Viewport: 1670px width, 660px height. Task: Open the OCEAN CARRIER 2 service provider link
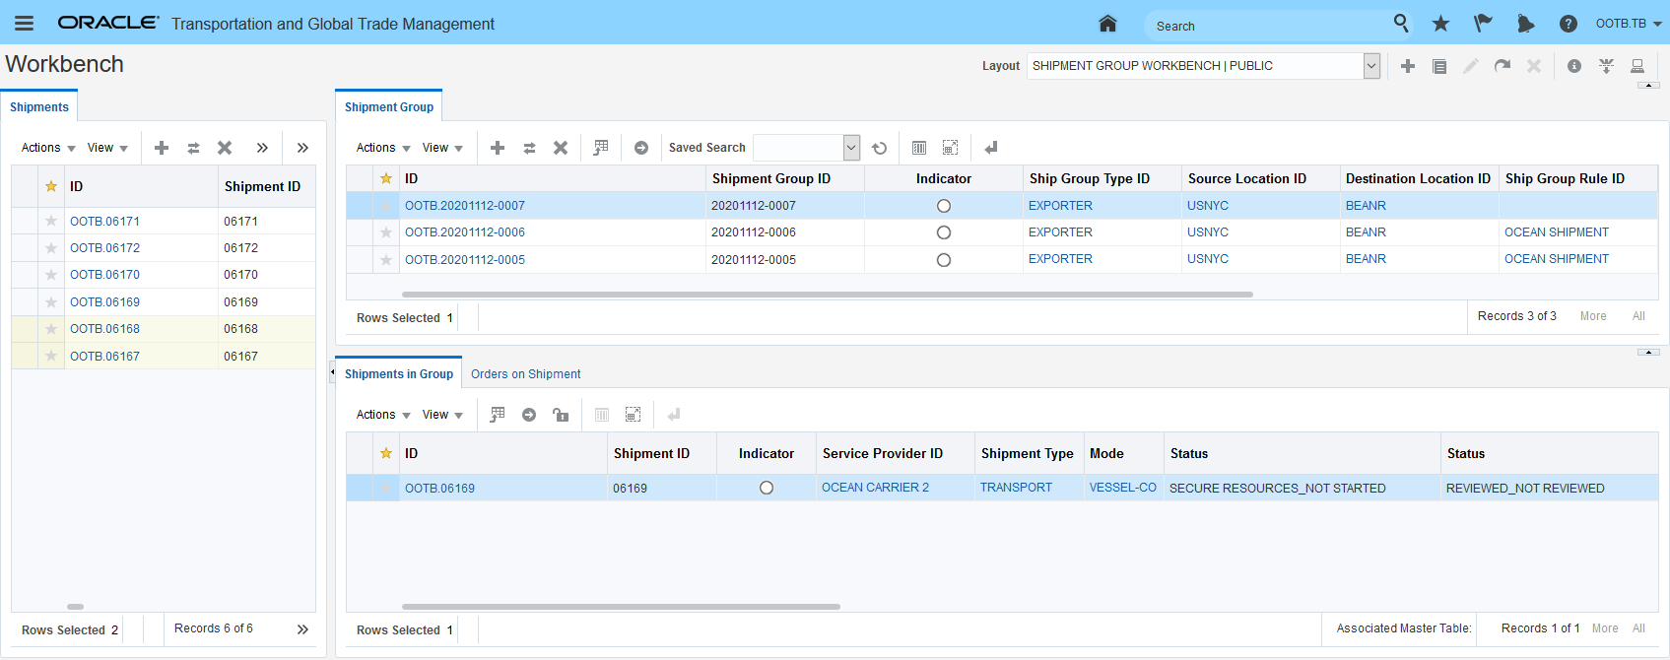[875, 488]
